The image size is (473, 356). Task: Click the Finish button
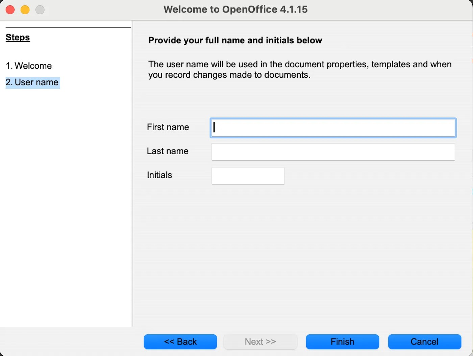point(342,341)
